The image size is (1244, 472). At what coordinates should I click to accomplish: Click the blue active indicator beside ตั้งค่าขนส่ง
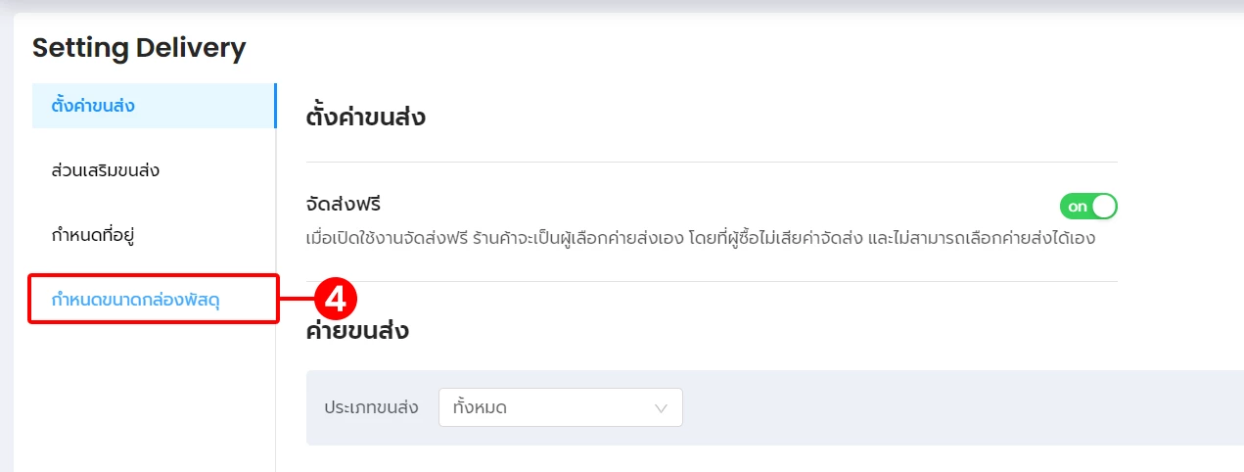pos(275,106)
